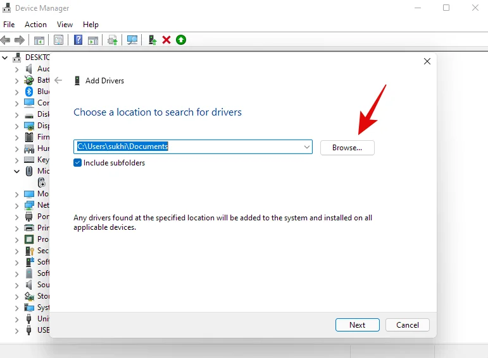The width and height of the screenshot is (488, 358).
Task: Click the Display adapters category icon
Action: (29, 126)
